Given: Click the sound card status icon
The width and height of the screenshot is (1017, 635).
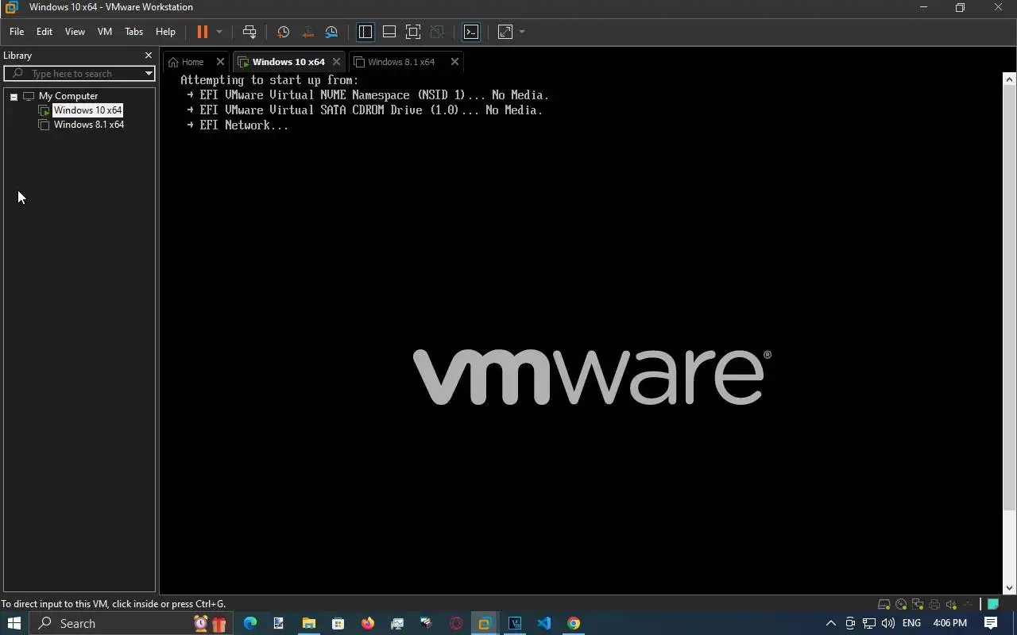Looking at the screenshot, I should tap(951, 605).
